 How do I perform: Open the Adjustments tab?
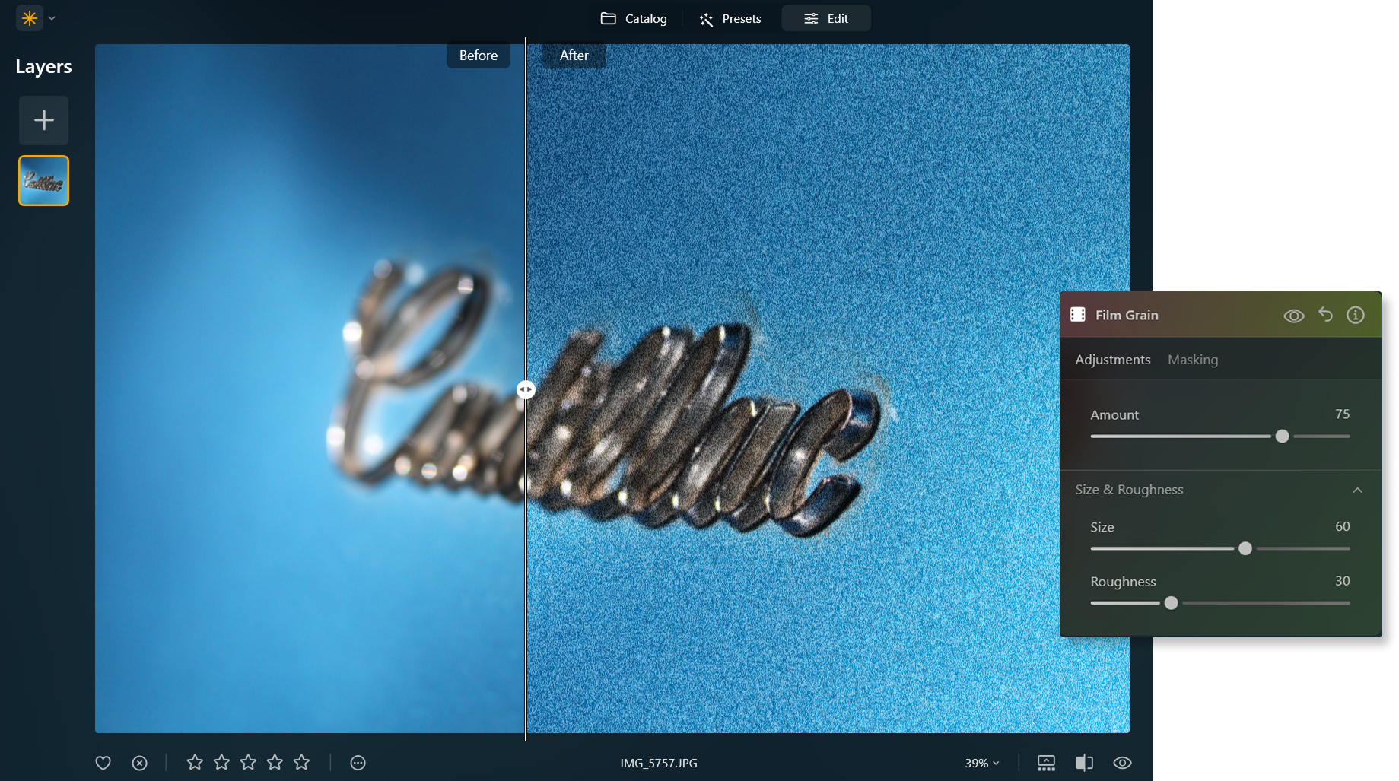coord(1112,360)
